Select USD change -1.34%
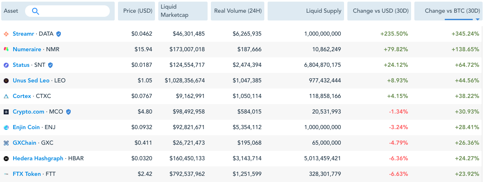483x182 pixels. pos(398,112)
